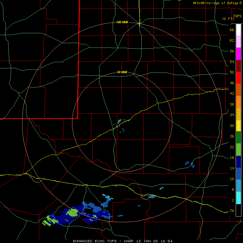
Task: Pick the light green legend swatch
Action: (x=238, y=150)
